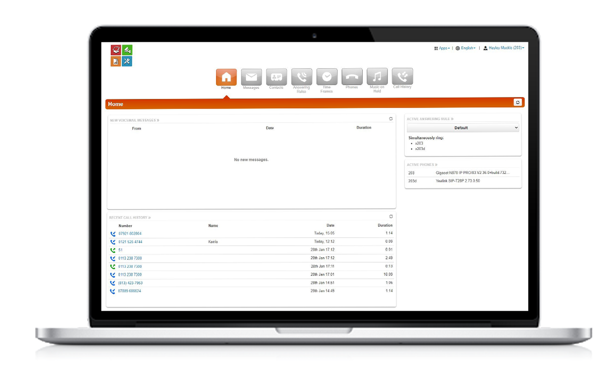Click 0113 238 7300 link dated 17:11

tap(130, 266)
